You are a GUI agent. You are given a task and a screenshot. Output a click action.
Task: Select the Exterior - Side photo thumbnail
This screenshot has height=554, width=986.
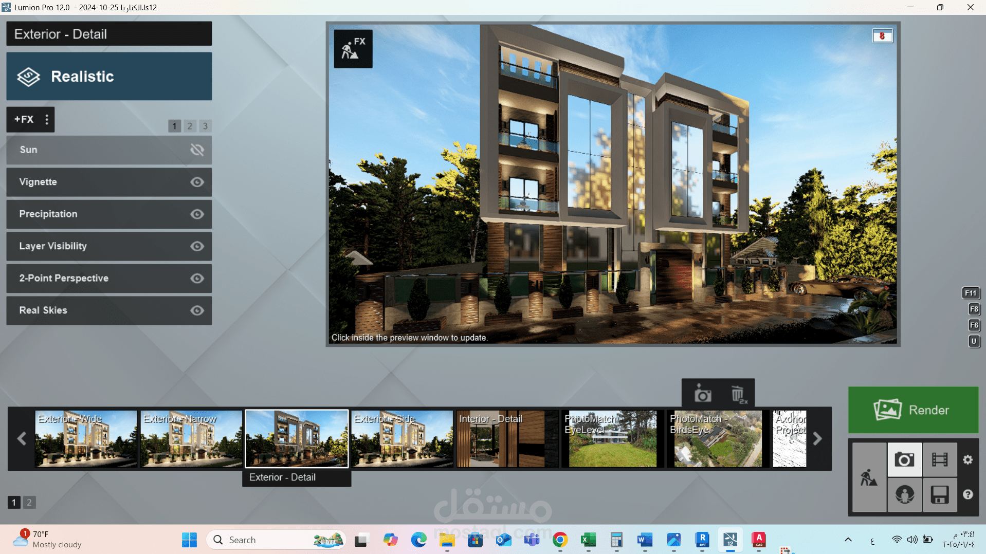point(402,438)
